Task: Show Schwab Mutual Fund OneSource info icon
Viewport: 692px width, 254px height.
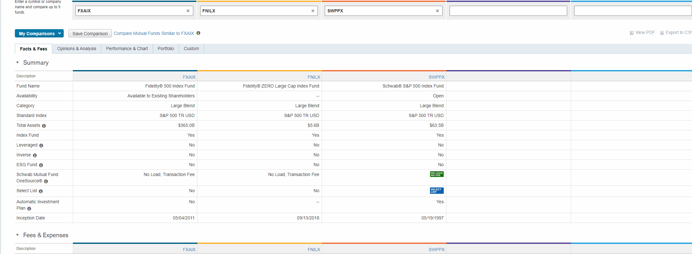Action: click(x=46, y=181)
